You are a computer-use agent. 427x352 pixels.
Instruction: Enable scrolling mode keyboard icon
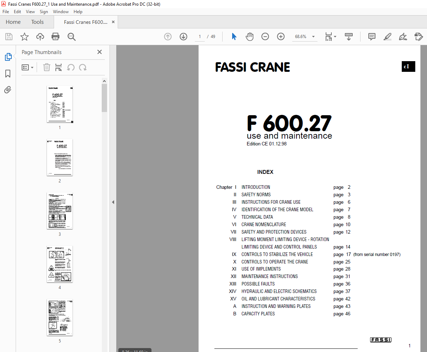click(348, 37)
